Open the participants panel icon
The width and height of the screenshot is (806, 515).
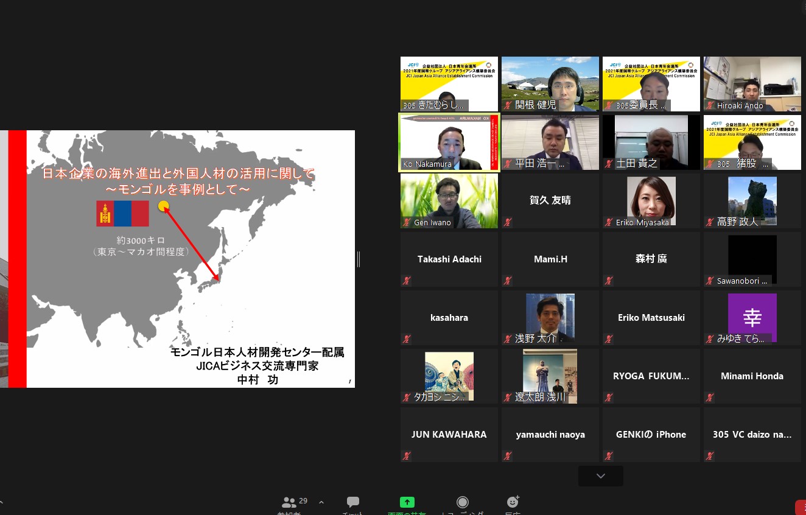click(289, 502)
